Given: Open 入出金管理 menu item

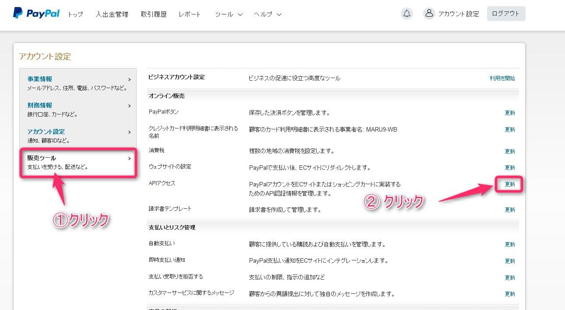Looking at the screenshot, I should tap(112, 14).
